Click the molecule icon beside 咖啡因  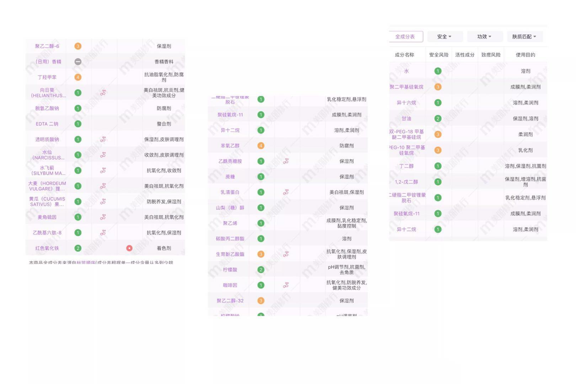(x=286, y=285)
